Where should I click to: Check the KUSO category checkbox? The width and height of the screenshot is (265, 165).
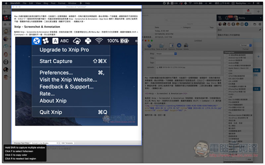point(227,94)
